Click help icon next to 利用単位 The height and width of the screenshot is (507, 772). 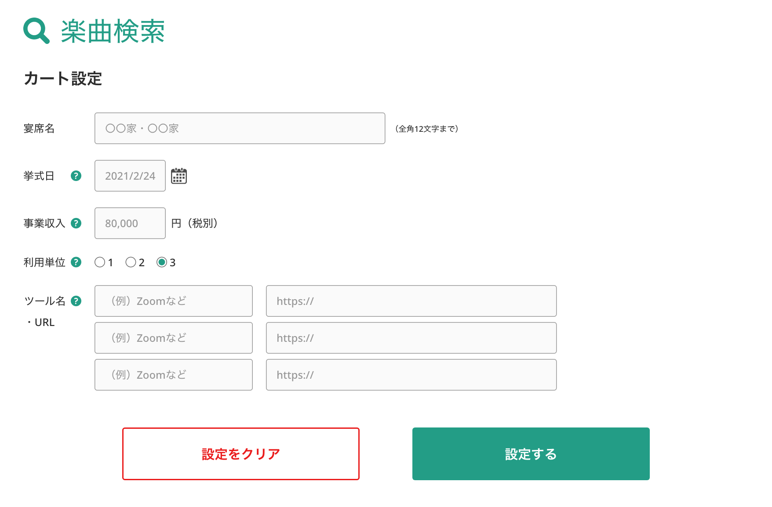click(x=76, y=262)
